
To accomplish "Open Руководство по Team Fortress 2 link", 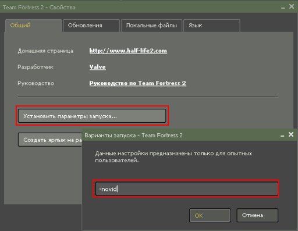I will coord(137,83).
